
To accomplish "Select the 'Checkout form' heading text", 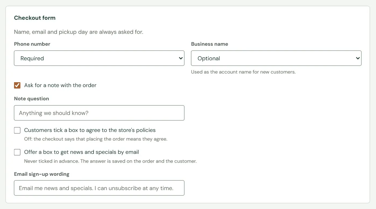I will (35, 18).
